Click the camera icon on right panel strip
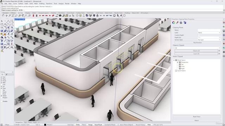225x126 pixels. [x=224, y=52]
